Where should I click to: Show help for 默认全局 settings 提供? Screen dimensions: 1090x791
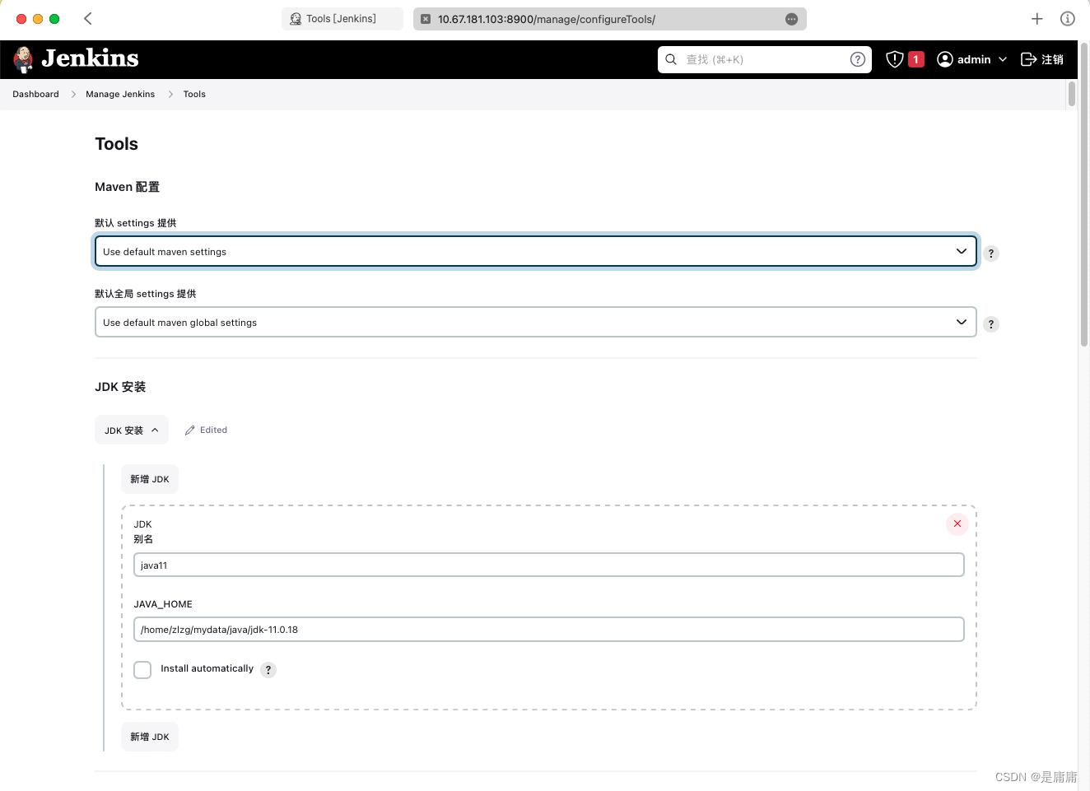991,324
